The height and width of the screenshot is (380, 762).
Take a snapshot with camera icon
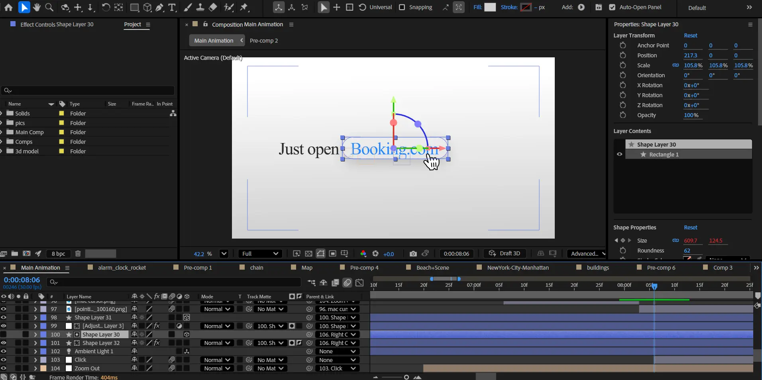[x=413, y=254]
